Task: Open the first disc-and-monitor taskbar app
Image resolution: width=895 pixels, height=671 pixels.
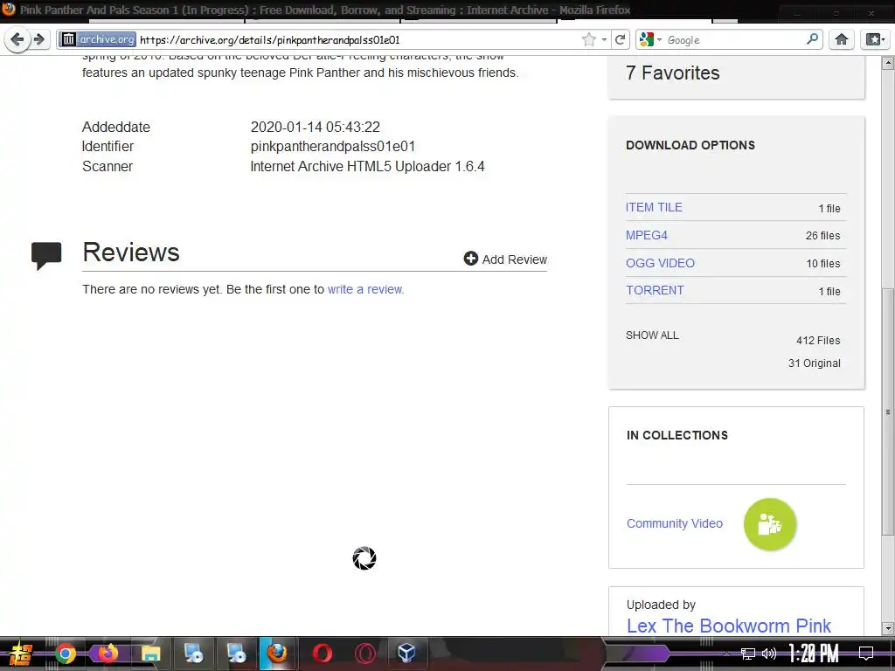Action: (x=193, y=654)
